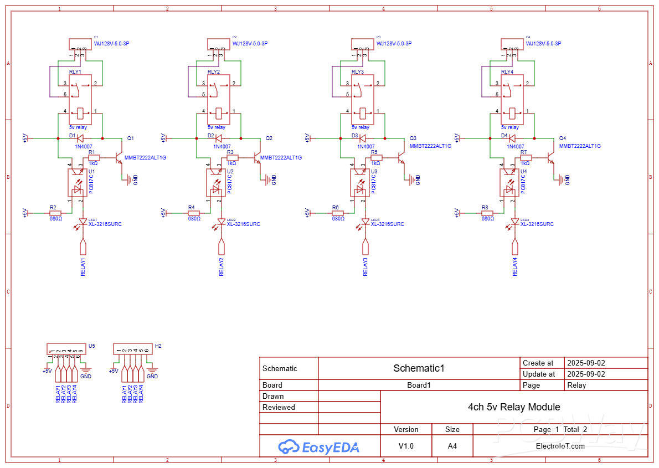Click the LED4 LED symbol
Viewport: 659px width, 468px height.
pos(515,222)
